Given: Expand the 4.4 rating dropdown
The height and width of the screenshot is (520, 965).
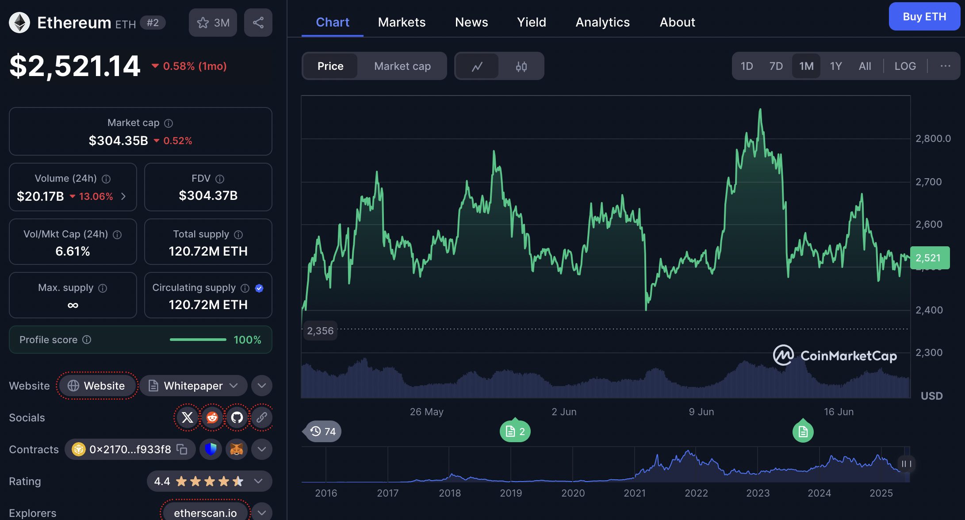Looking at the screenshot, I should [x=210, y=481].
